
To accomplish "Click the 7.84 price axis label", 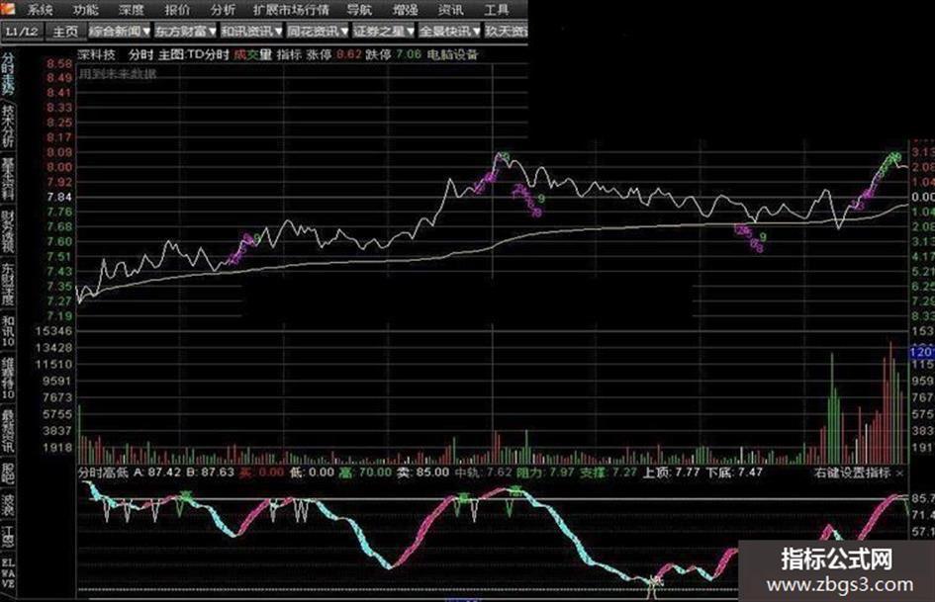I will (x=59, y=198).
